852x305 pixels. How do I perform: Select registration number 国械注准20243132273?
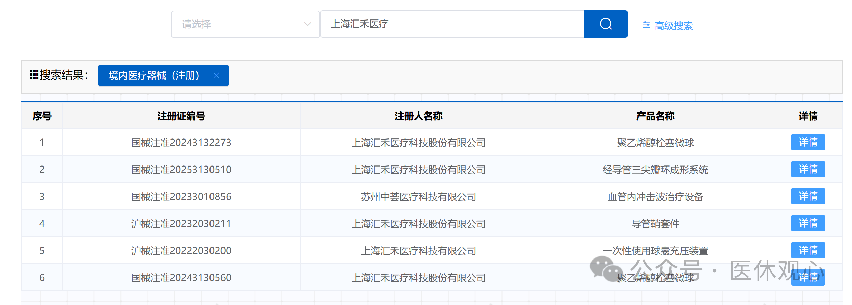[x=181, y=143]
